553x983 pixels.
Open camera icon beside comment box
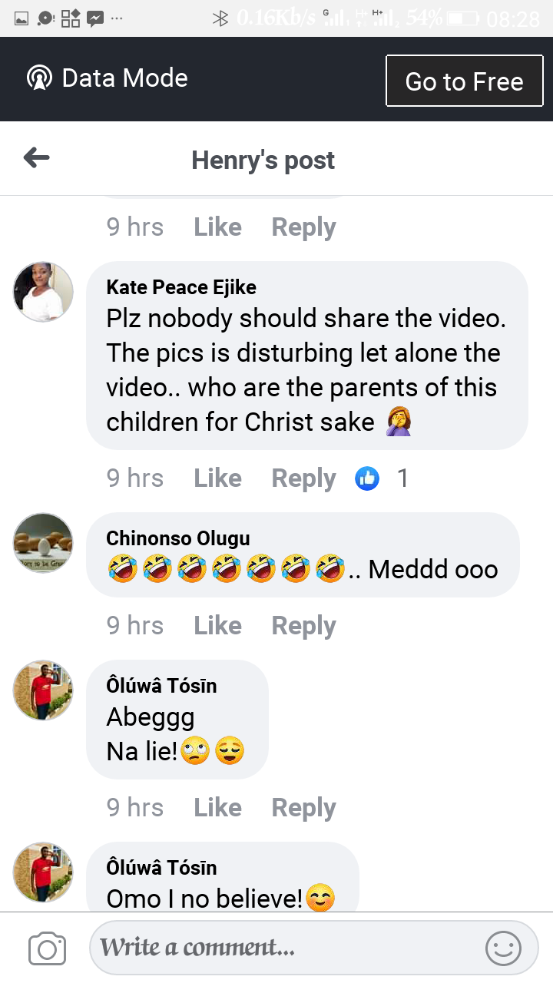pos(47,949)
